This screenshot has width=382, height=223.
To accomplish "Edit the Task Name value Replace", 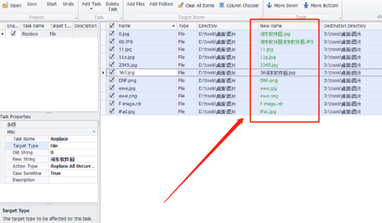I will (x=73, y=139).
